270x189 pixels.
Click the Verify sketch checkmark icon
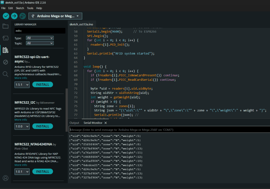pyautogui.click(x=6, y=16)
